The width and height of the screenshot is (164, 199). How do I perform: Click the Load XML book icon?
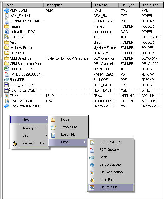point(53,135)
